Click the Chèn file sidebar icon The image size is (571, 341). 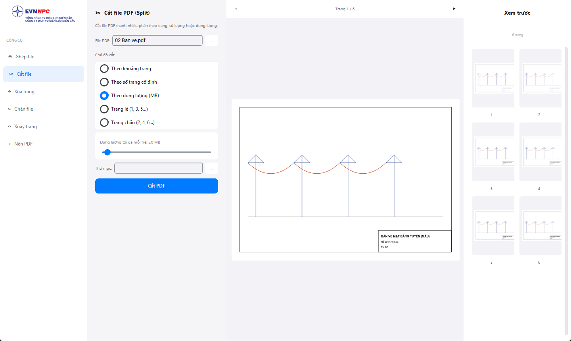click(x=10, y=109)
